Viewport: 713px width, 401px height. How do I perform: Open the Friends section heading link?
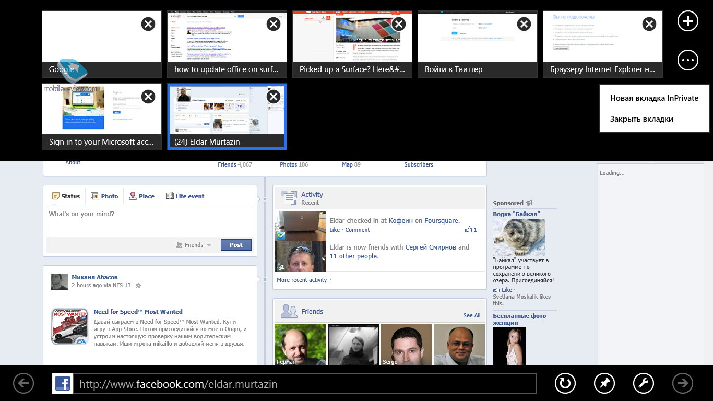pos(312,312)
